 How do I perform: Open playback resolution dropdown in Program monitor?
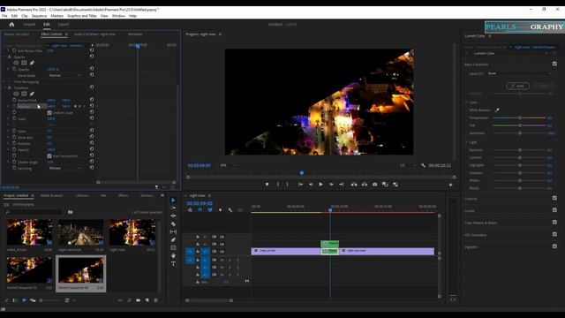(x=408, y=165)
